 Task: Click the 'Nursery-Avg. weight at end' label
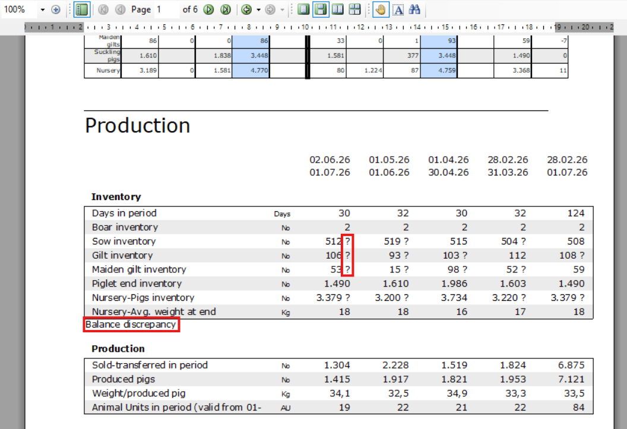click(154, 312)
